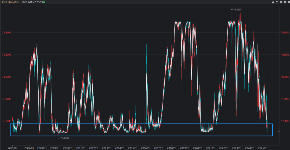Open chart settings gear icon

pyautogui.click(x=289, y=2)
